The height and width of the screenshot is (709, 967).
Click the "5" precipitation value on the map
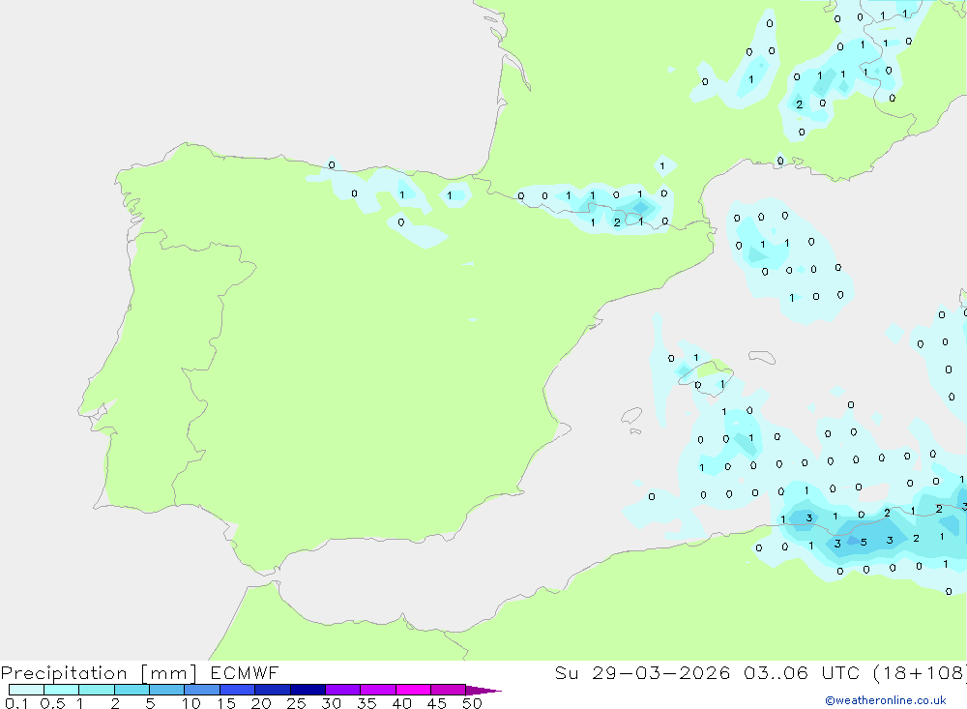click(x=864, y=543)
